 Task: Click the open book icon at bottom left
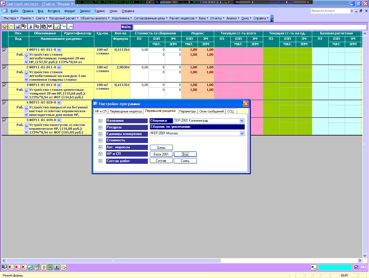pyautogui.click(x=5, y=267)
